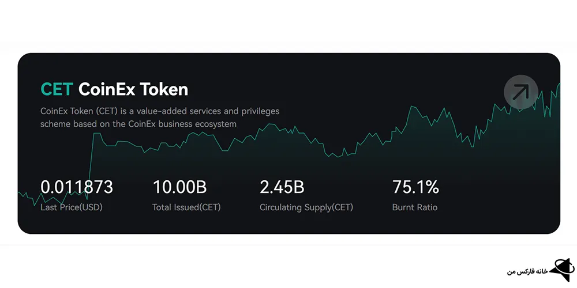
Task: Click the Last Price(USD) label
Action: tap(72, 207)
